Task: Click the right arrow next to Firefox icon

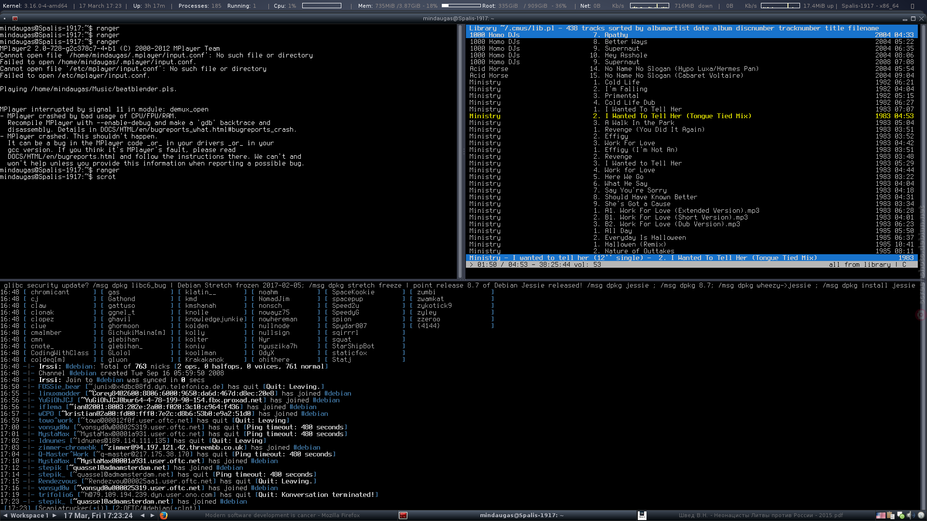Action: 153,515
